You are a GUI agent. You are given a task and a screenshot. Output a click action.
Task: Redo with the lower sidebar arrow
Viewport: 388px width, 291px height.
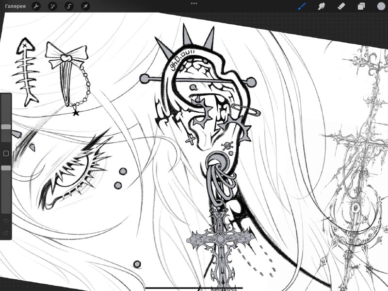pyautogui.click(x=6, y=233)
